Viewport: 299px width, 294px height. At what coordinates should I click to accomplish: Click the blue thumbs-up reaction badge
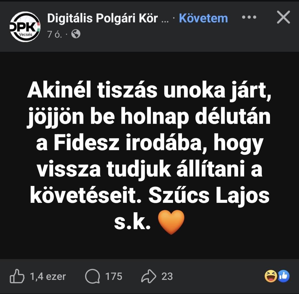pyautogui.click(x=284, y=276)
